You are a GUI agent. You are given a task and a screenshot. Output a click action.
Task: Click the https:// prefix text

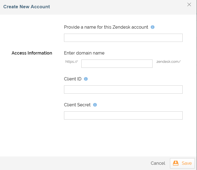(x=71, y=62)
